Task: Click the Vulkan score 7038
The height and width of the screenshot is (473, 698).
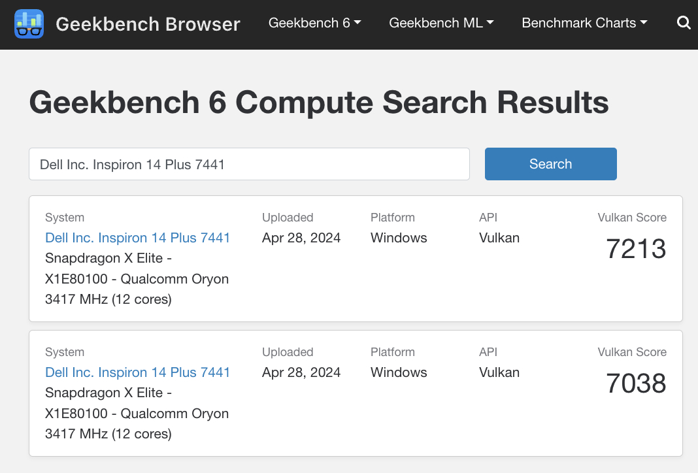Action: [635, 383]
